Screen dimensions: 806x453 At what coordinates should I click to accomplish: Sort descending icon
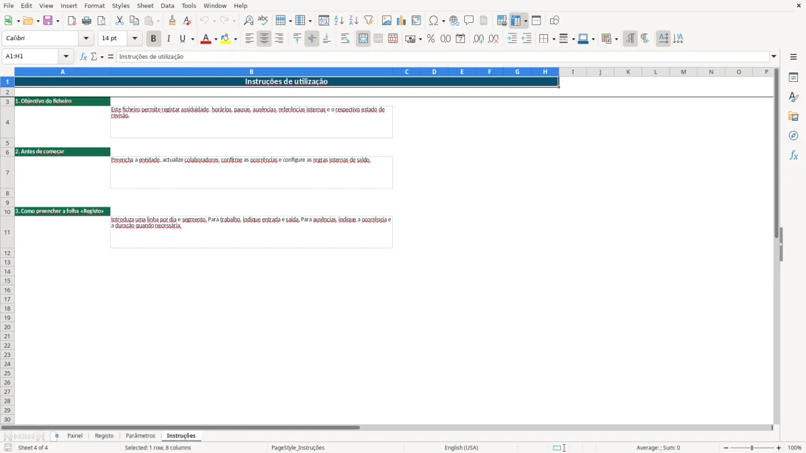tap(354, 21)
